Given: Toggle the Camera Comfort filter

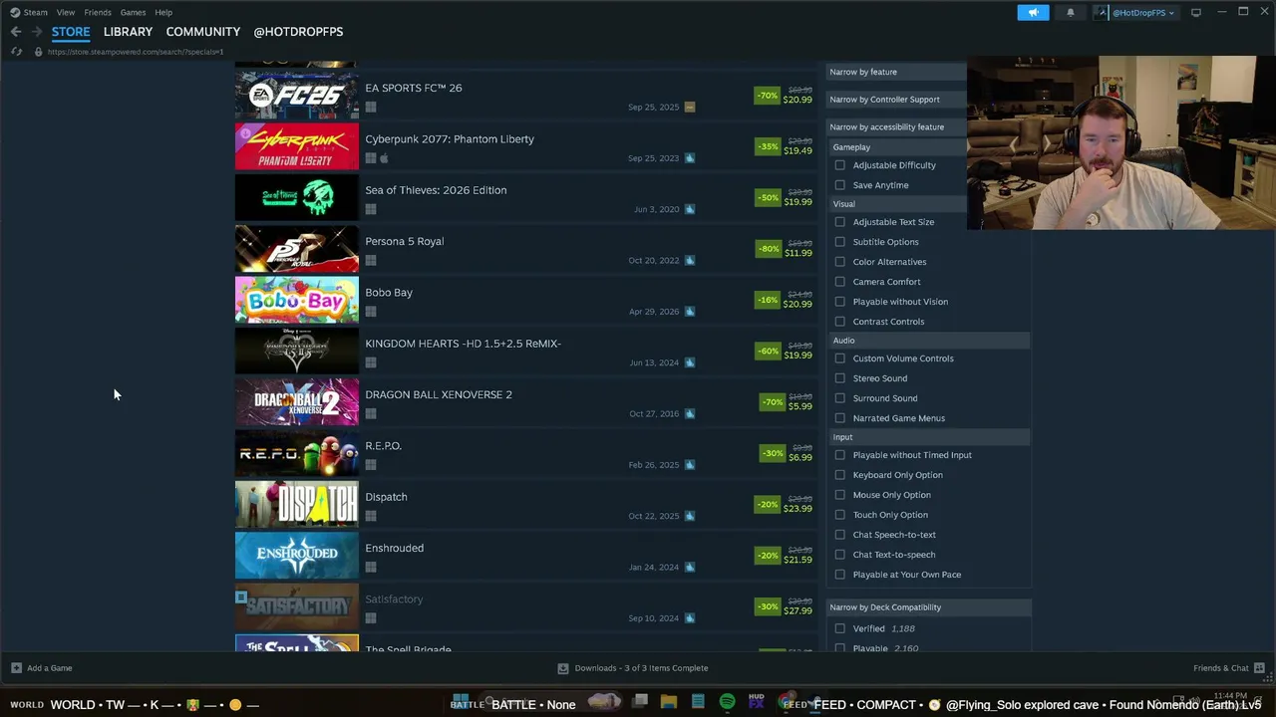Looking at the screenshot, I should (x=839, y=282).
